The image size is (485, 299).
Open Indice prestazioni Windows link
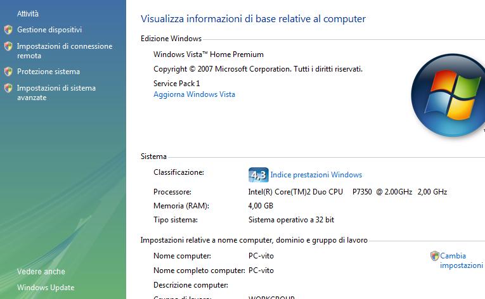click(316, 175)
